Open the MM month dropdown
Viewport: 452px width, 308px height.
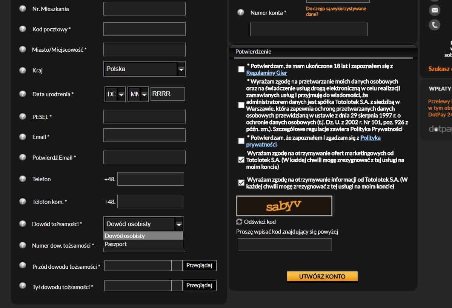[x=138, y=94]
